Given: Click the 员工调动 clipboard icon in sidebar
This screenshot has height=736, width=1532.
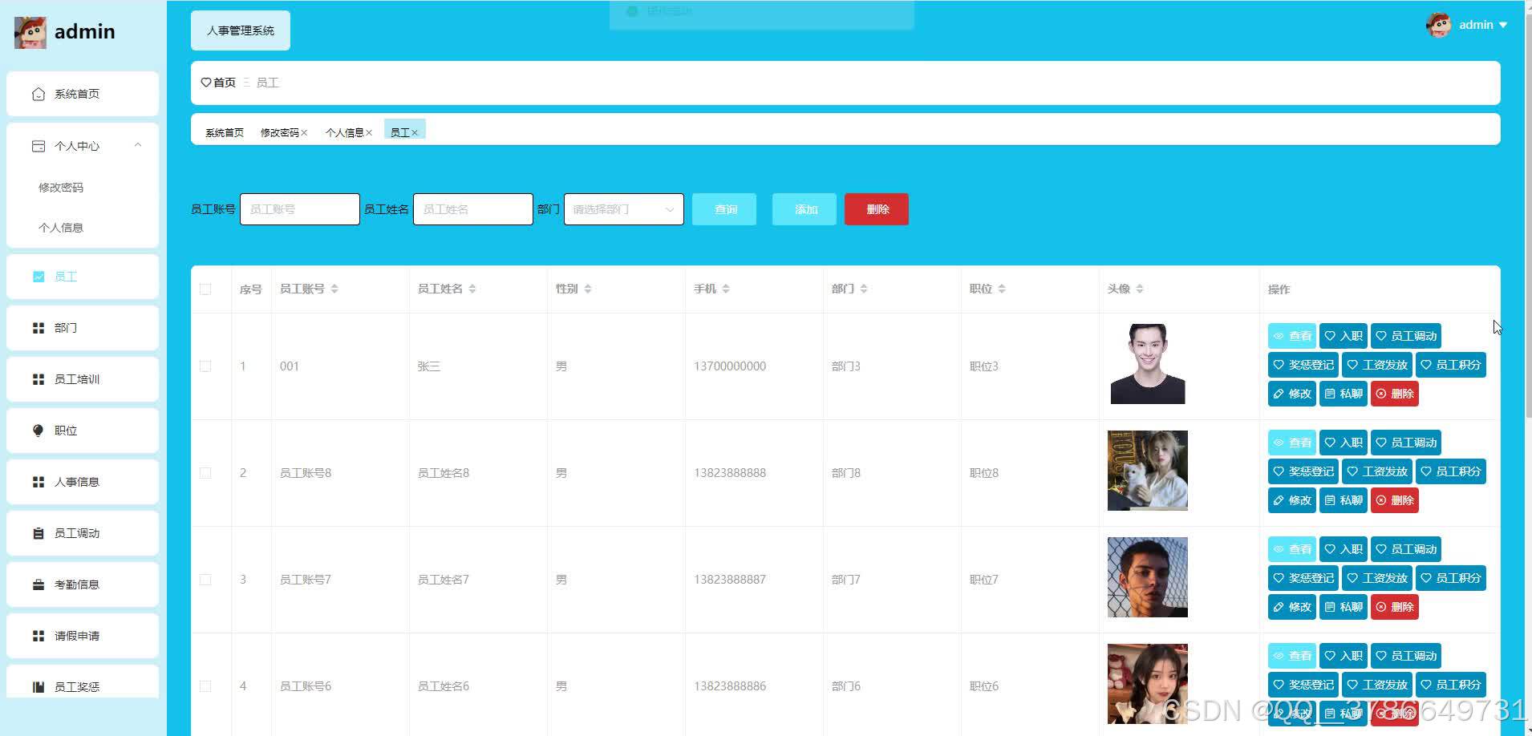Looking at the screenshot, I should pos(38,533).
